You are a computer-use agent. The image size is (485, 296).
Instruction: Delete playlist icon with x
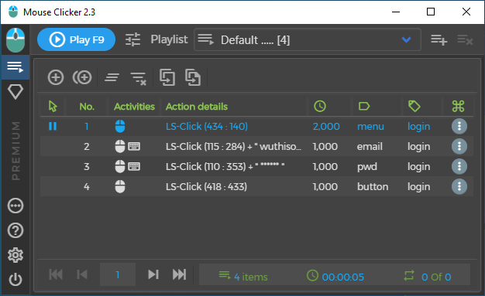(465, 40)
